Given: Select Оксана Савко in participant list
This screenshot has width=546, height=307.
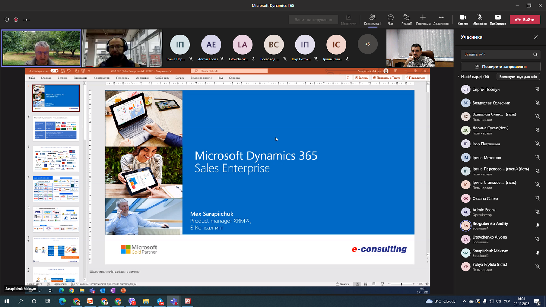Looking at the screenshot, I should [x=485, y=199].
